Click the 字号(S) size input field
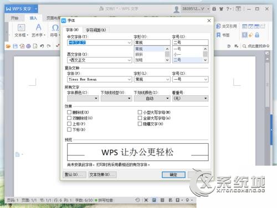The height and width of the screenshot is (208, 277). tap(190, 43)
